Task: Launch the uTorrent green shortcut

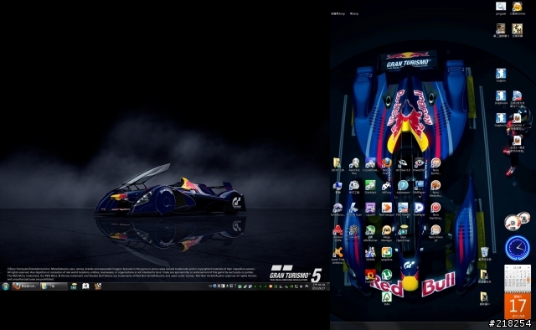Action: tap(387, 275)
